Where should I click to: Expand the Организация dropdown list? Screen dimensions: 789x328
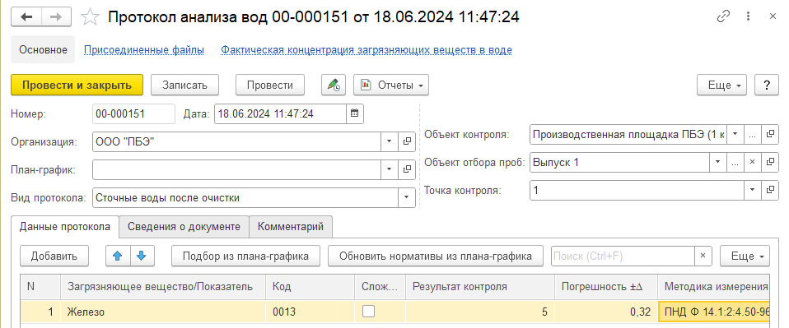tap(389, 142)
